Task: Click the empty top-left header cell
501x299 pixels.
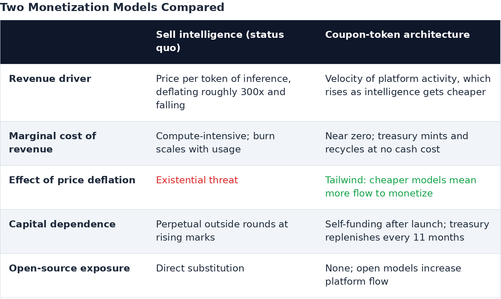Action: (x=74, y=42)
